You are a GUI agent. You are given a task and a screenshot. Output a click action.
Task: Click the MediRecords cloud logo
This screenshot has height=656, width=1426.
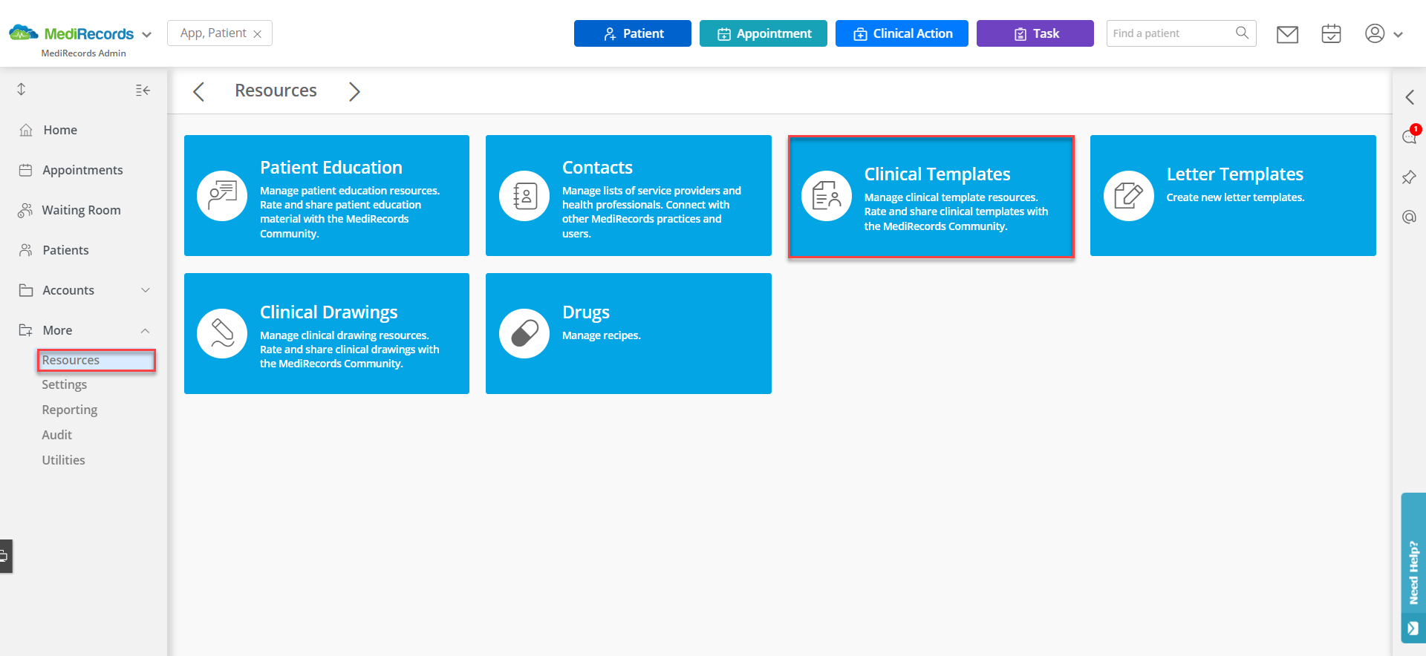[x=24, y=33]
